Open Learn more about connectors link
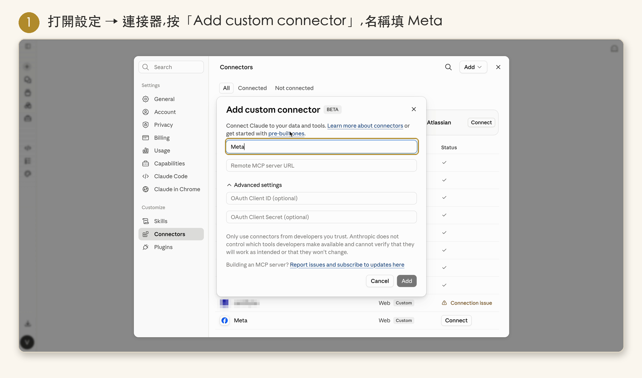Screen dimensions: 642x378 [365, 126]
